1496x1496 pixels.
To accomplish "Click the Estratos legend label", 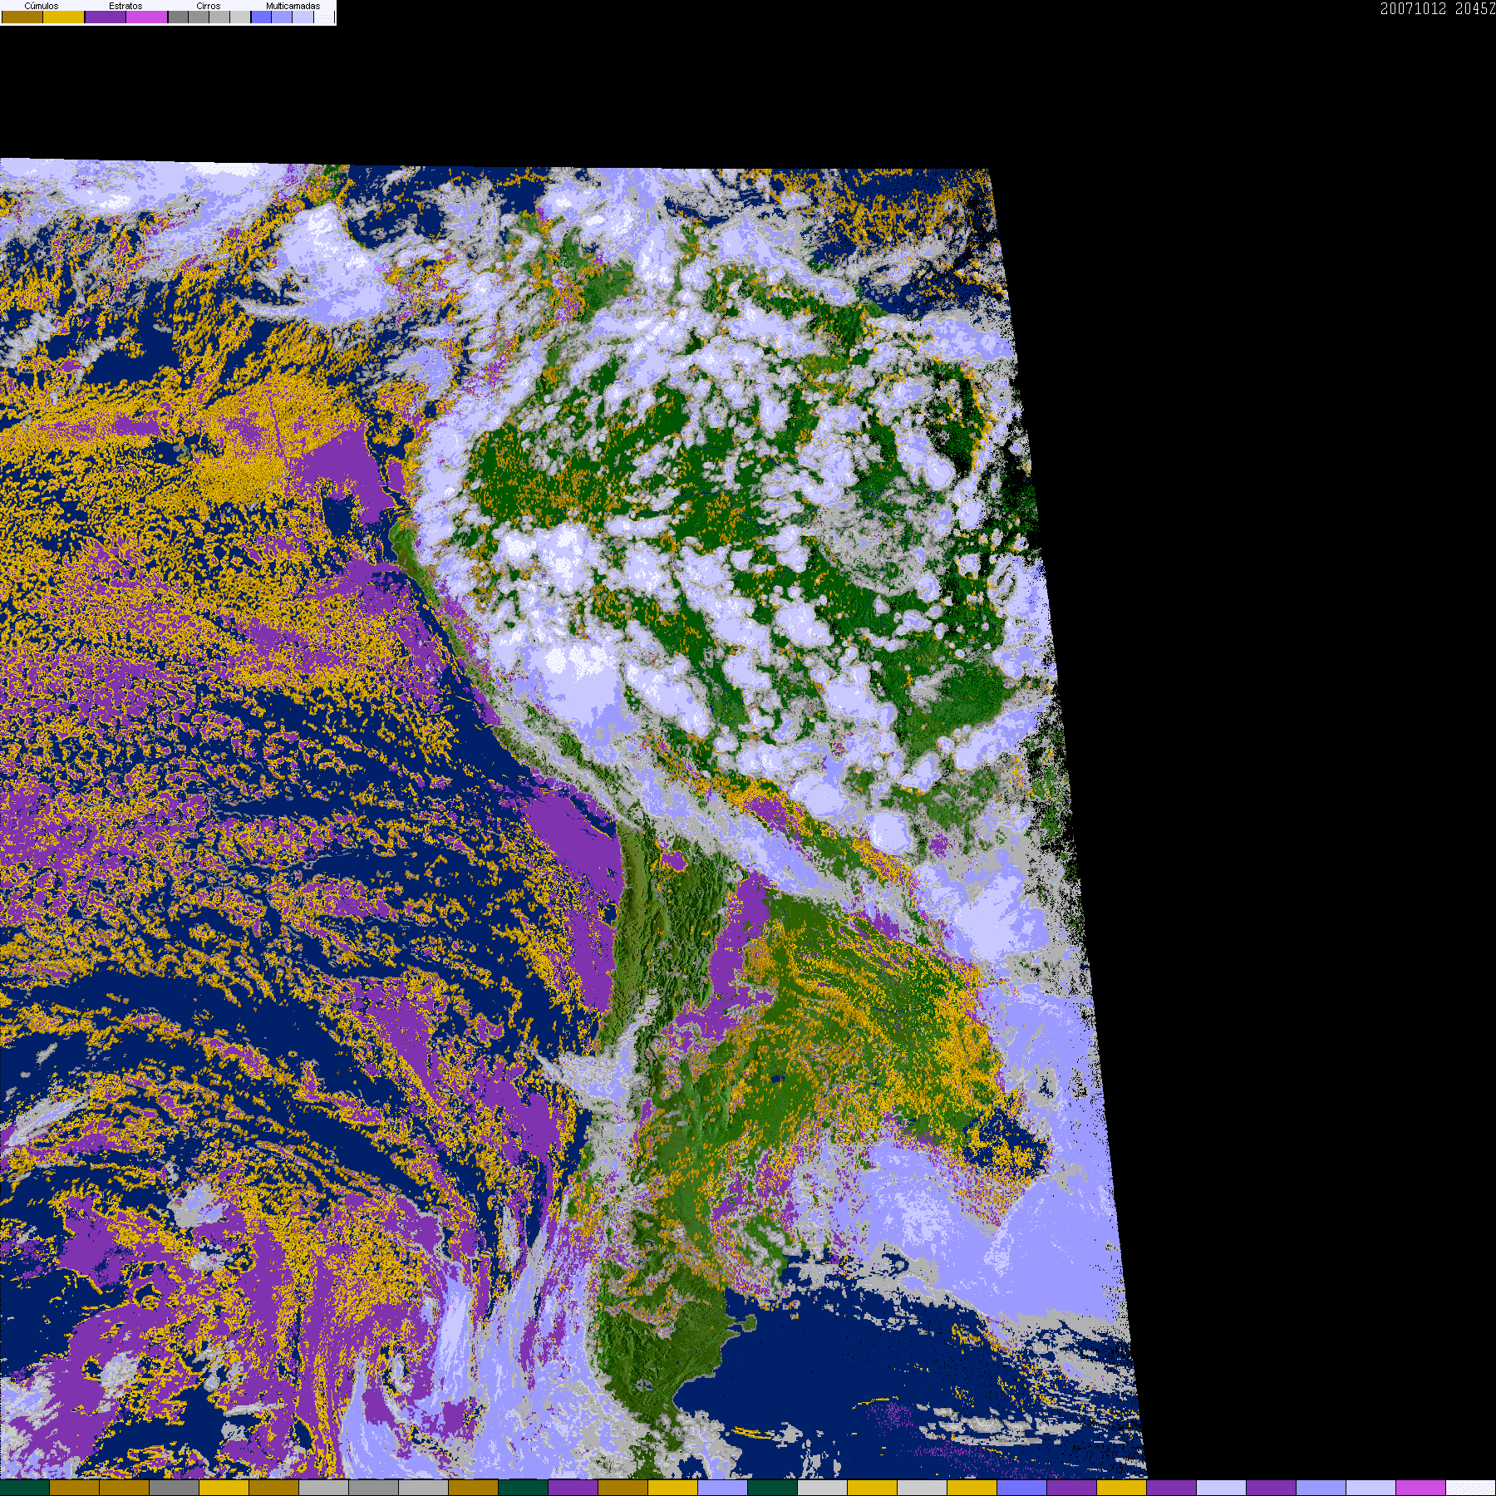I will tap(125, 6).
